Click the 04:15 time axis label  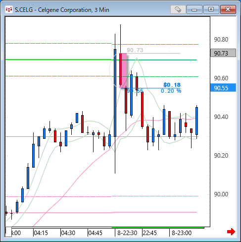point(41,233)
